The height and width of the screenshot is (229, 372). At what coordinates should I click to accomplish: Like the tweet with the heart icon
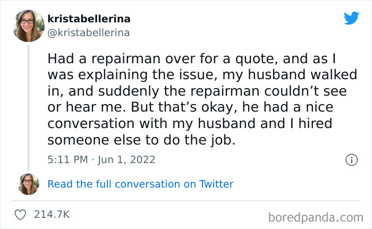pos(21,215)
